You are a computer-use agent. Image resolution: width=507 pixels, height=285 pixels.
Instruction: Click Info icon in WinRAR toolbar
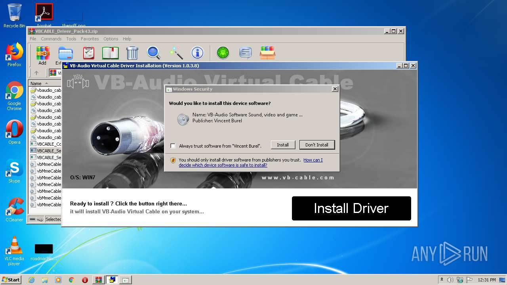(x=197, y=53)
